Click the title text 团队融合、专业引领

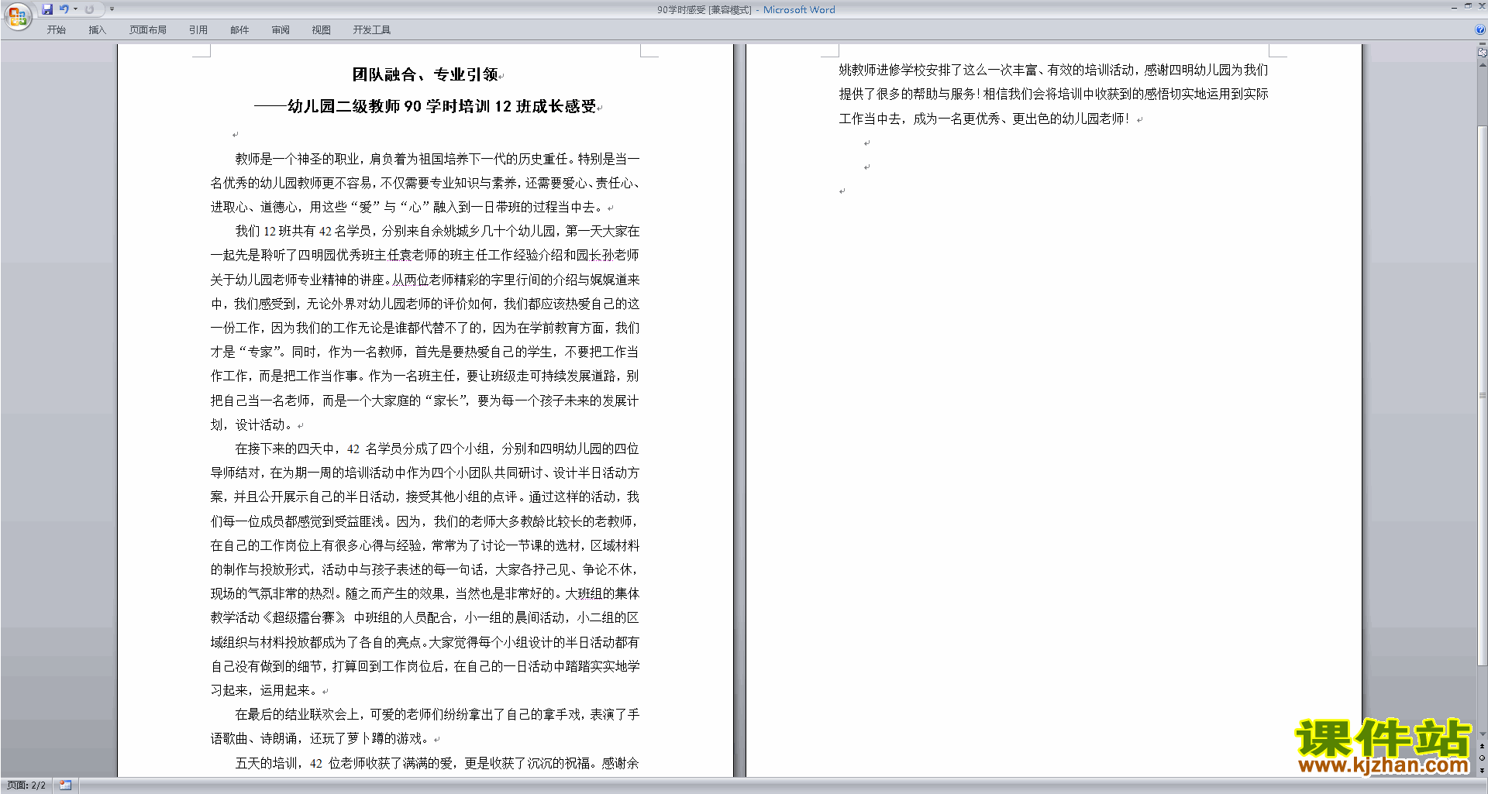(425, 75)
